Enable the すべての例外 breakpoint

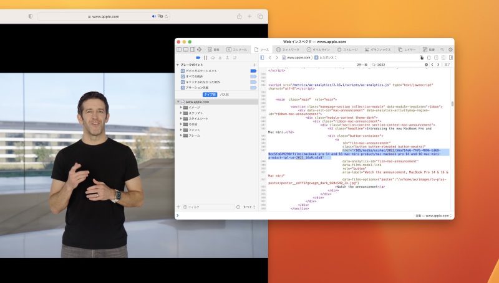pos(253,77)
